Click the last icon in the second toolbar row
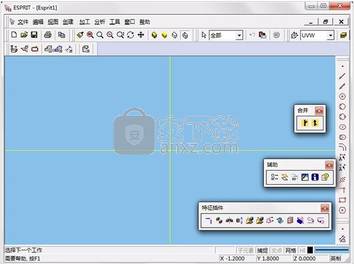The height and width of the screenshot is (264, 354). point(86,49)
